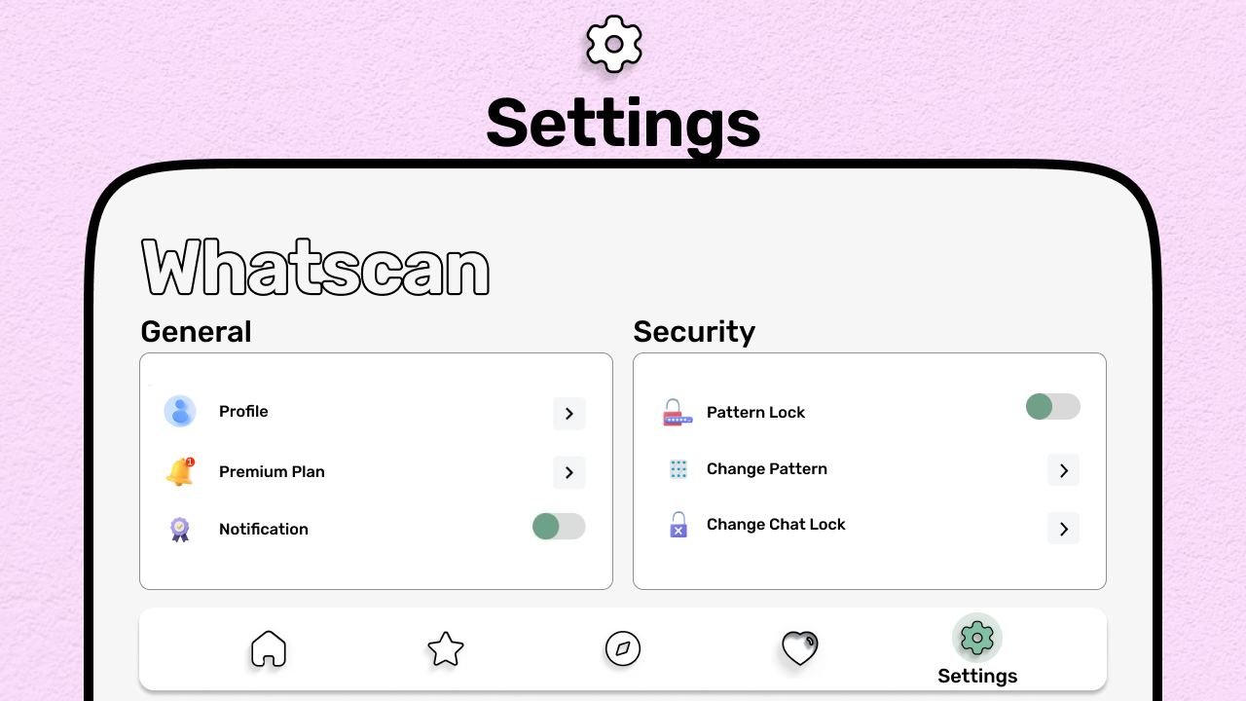This screenshot has height=701, width=1246.
Task: Click the Profile avatar icon
Action: [180, 411]
